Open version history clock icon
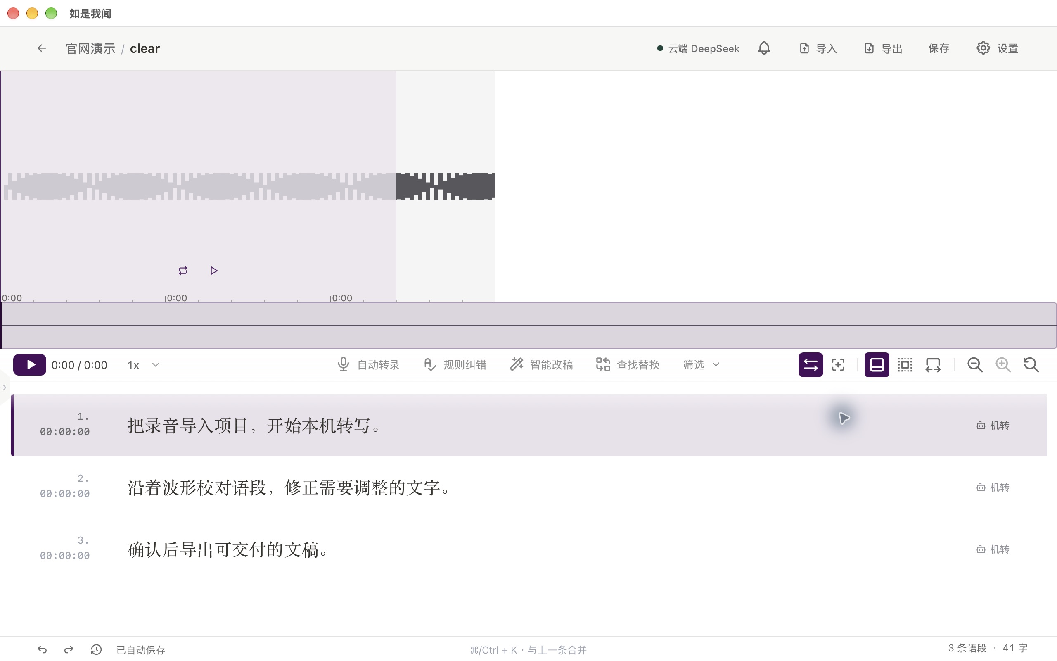Screen dimensions: 1057x661 pos(96,649)
